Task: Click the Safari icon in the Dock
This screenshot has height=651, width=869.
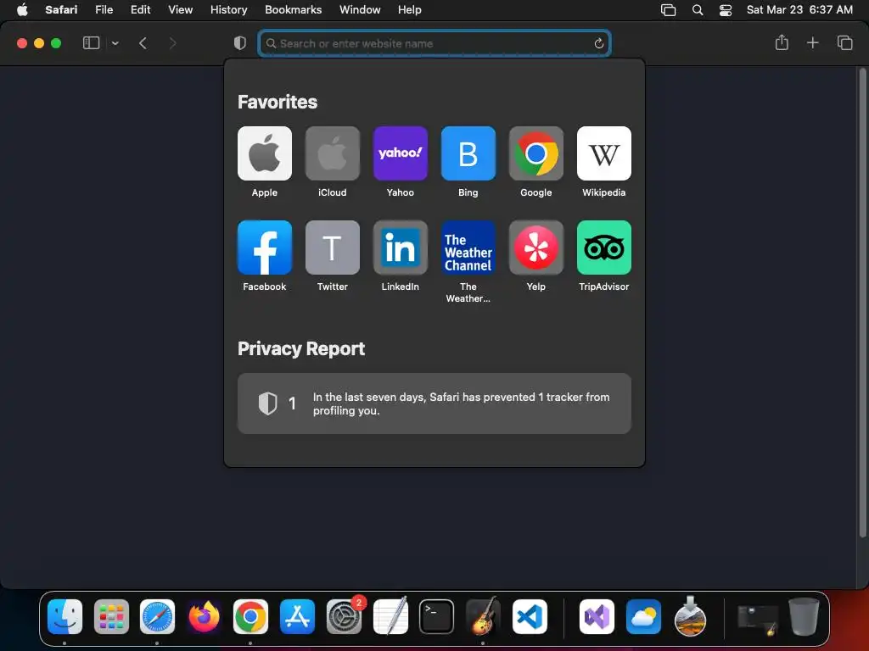Action: click(157, 616)
